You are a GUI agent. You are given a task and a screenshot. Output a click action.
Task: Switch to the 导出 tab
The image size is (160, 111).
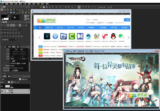tap(18, 47)
